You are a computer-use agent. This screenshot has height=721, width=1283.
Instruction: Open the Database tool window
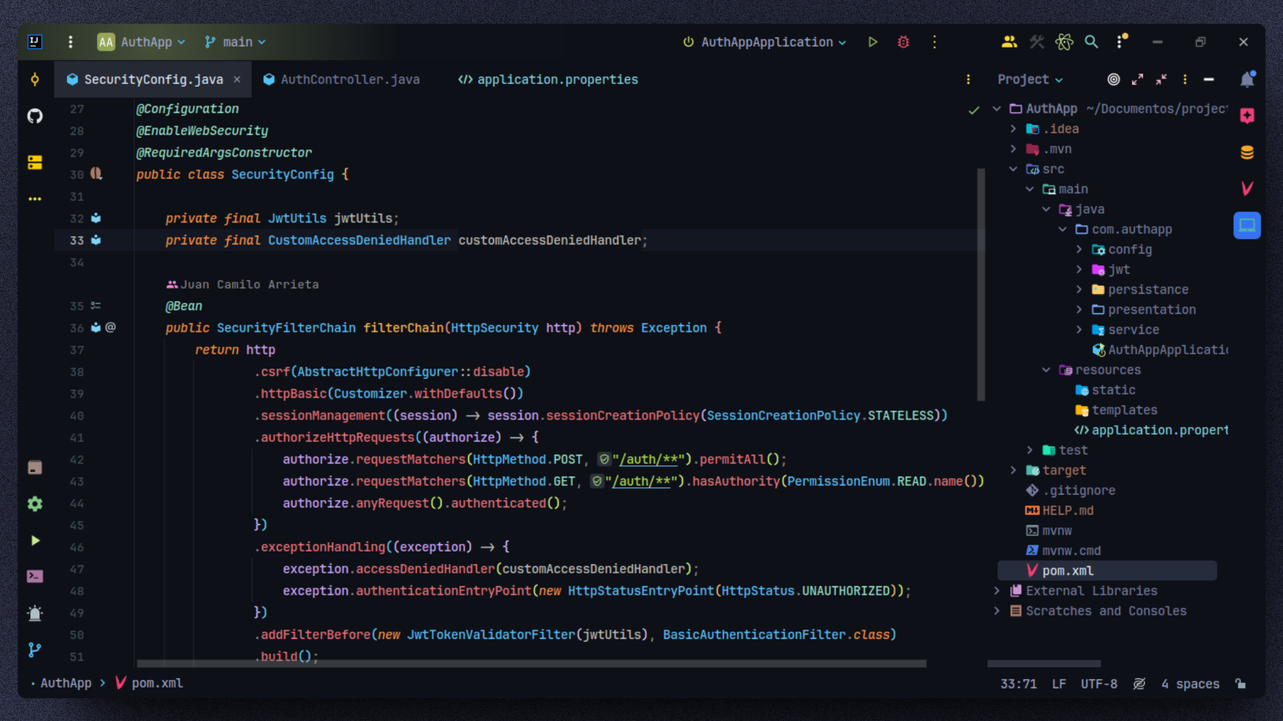coord(1247,153)
